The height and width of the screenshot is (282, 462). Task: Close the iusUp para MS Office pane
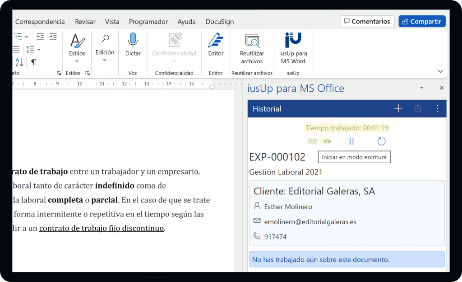click(442, 88)
